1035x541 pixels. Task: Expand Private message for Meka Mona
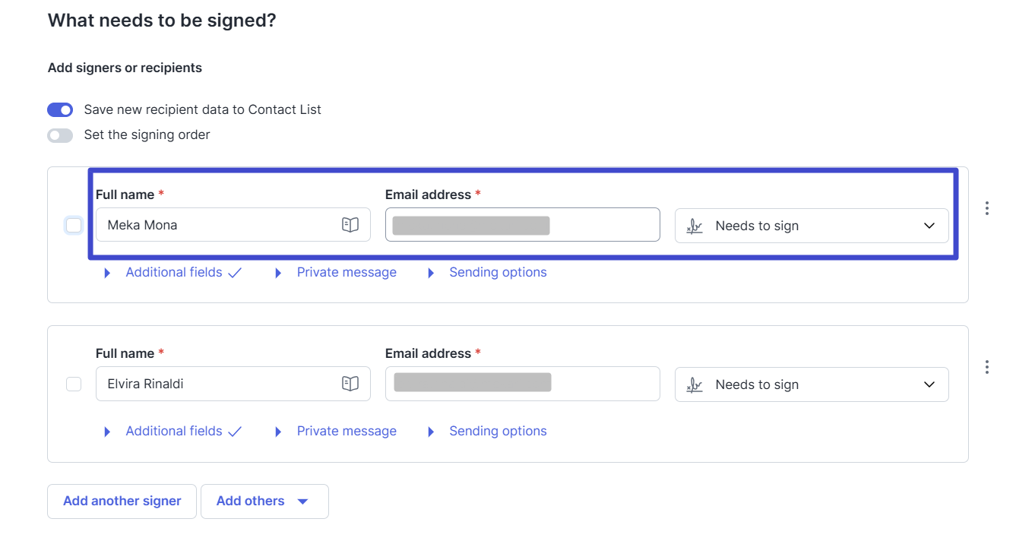pos(346,272)
